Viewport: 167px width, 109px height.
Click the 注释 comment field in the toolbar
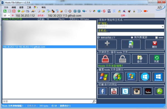coord(141,16)
